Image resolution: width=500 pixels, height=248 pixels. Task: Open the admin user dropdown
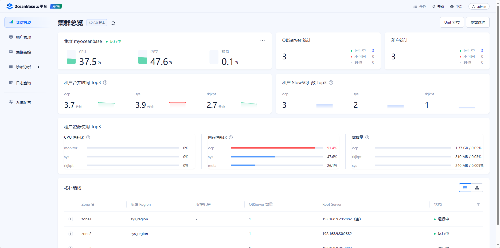pyautogui.click(x=479, y=7)
